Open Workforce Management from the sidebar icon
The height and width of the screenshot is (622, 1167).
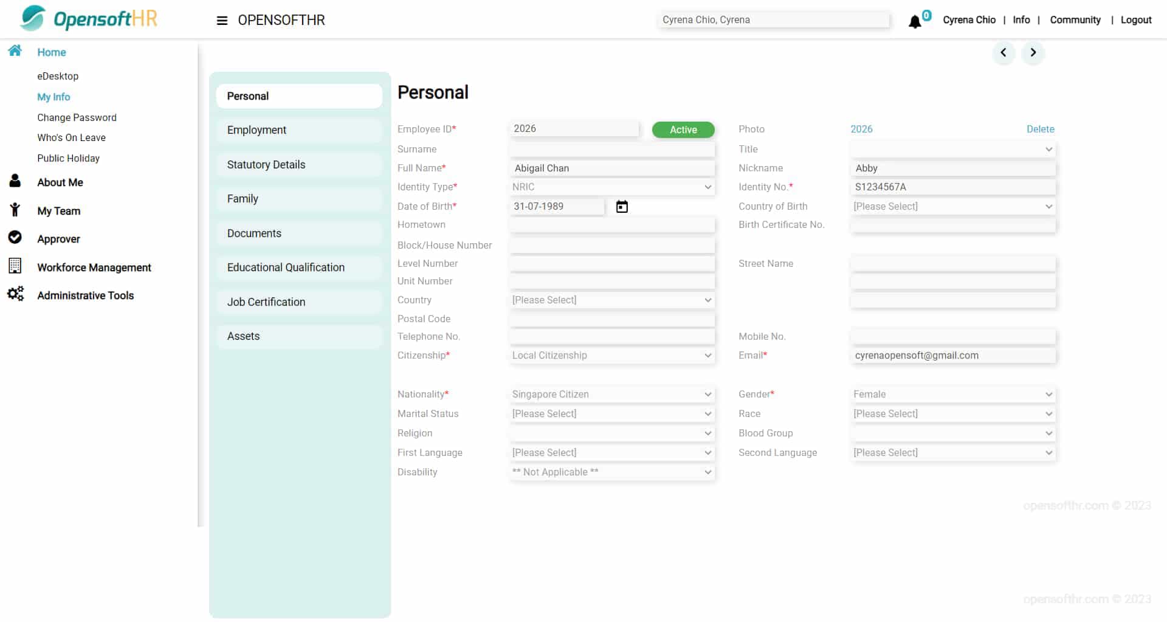click(x=15, y=266)
